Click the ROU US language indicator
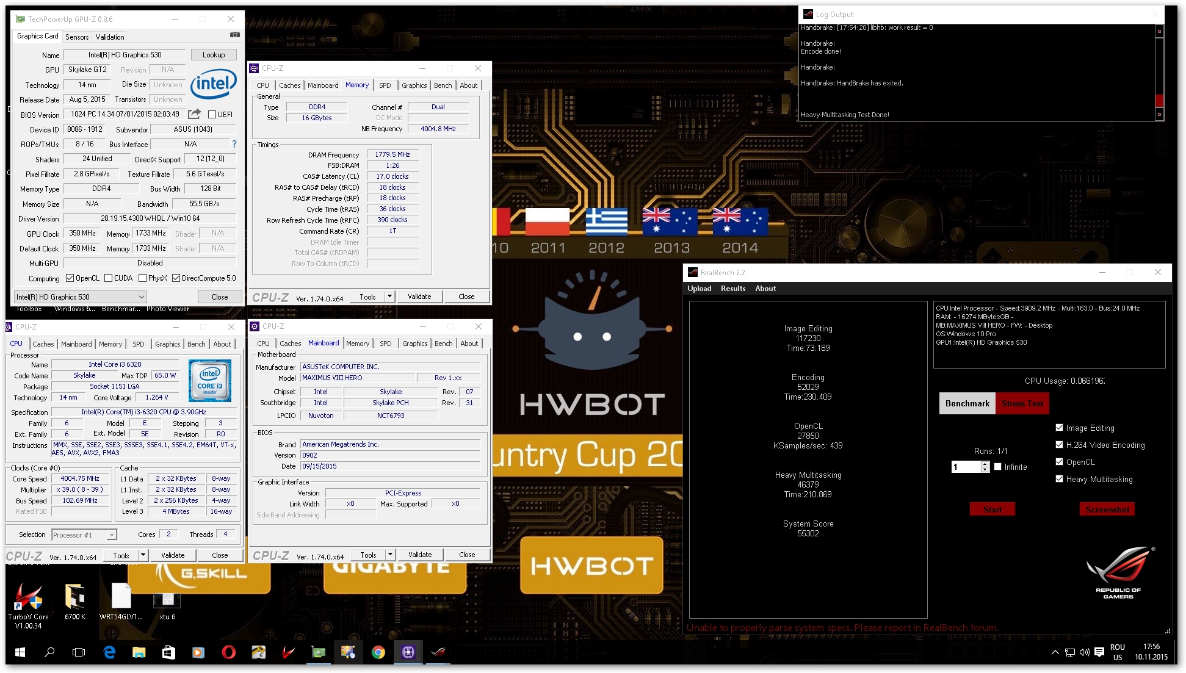 [1117, 652]
